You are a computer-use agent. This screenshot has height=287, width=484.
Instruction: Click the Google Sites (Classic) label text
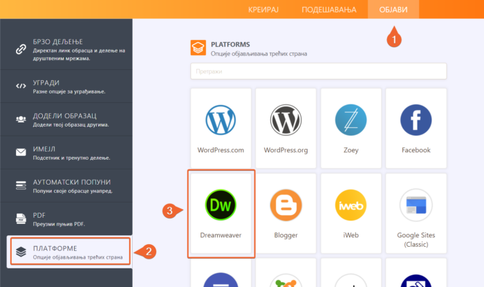pos(416,240)
